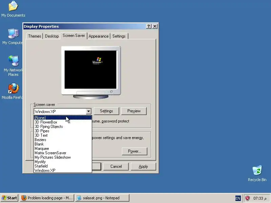This screenshot has height=203, width=271.
Task: Close the Display Properties dialog
Action: point(155,26)
